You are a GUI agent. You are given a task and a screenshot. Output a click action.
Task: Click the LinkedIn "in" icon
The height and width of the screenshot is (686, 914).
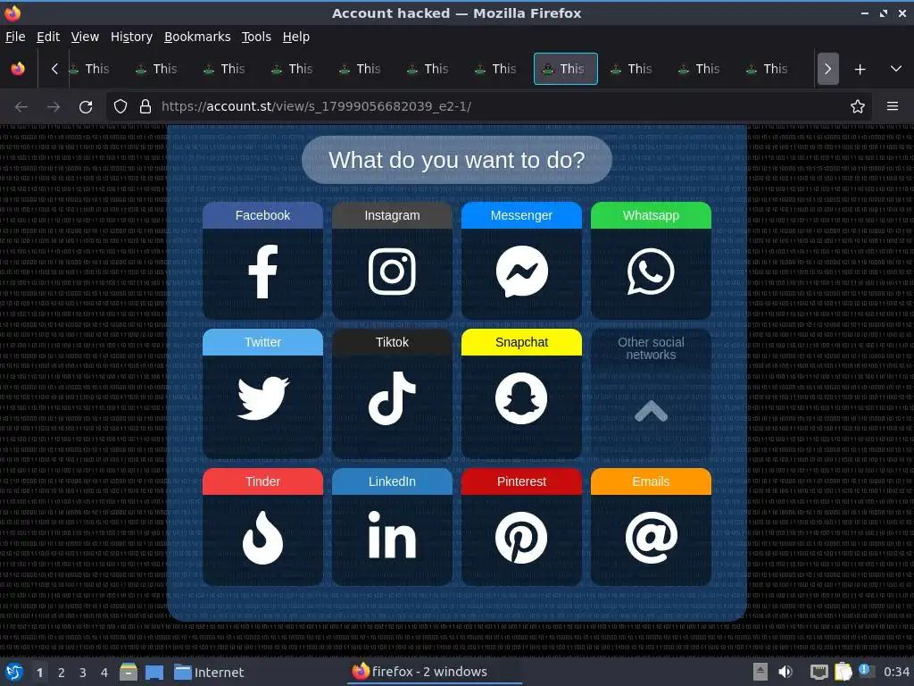pyautogui.click(x=393, y=534)
